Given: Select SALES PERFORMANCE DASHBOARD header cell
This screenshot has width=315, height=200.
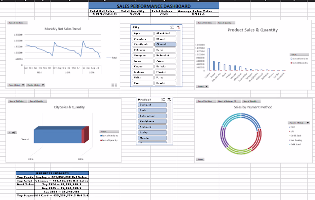Looking at the screenshot, I should click(154, 6).
